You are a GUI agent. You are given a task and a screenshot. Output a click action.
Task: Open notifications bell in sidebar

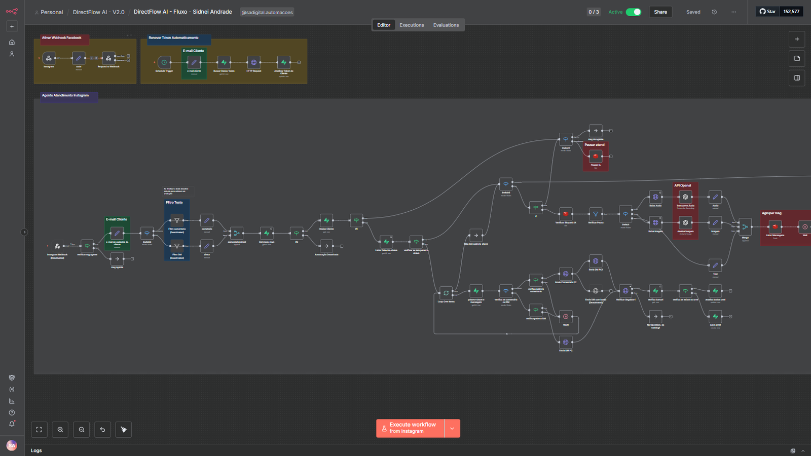tap(12, 424)
